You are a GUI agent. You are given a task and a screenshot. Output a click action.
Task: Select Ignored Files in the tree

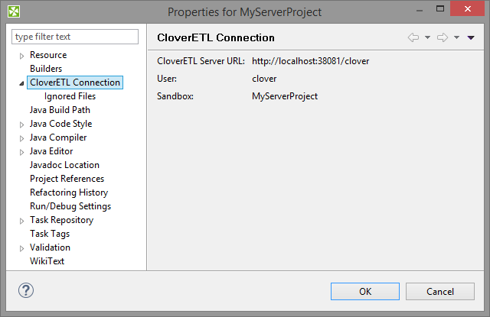click(x=70, y=96)
